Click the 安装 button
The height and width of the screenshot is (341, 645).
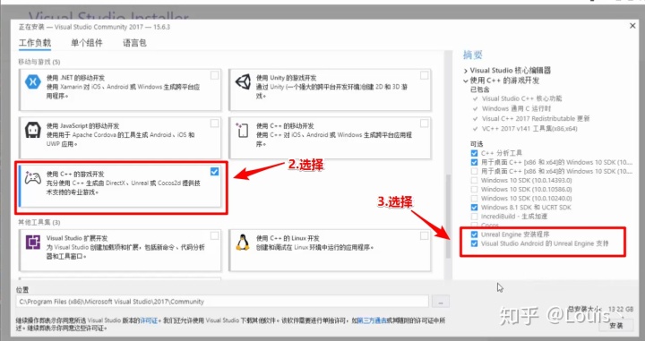click(615, 326)
